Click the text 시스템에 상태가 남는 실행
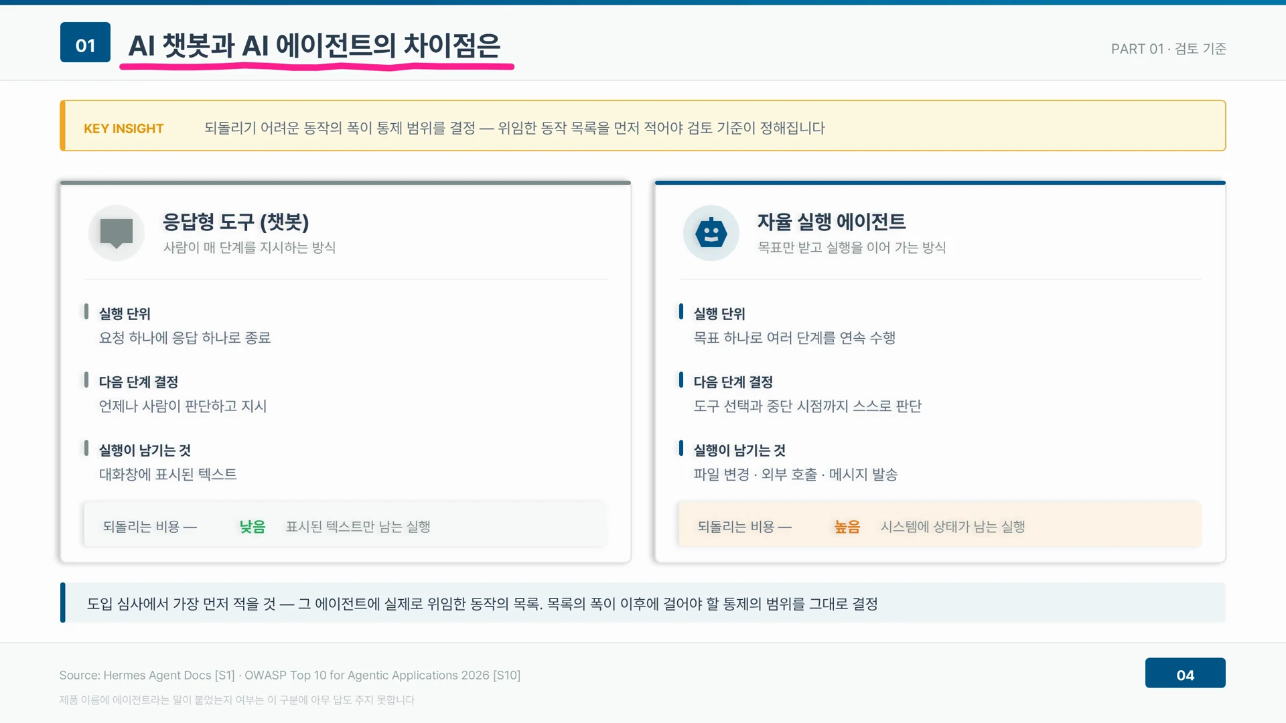Viewport: 1286px width, 723px height. 952,527
